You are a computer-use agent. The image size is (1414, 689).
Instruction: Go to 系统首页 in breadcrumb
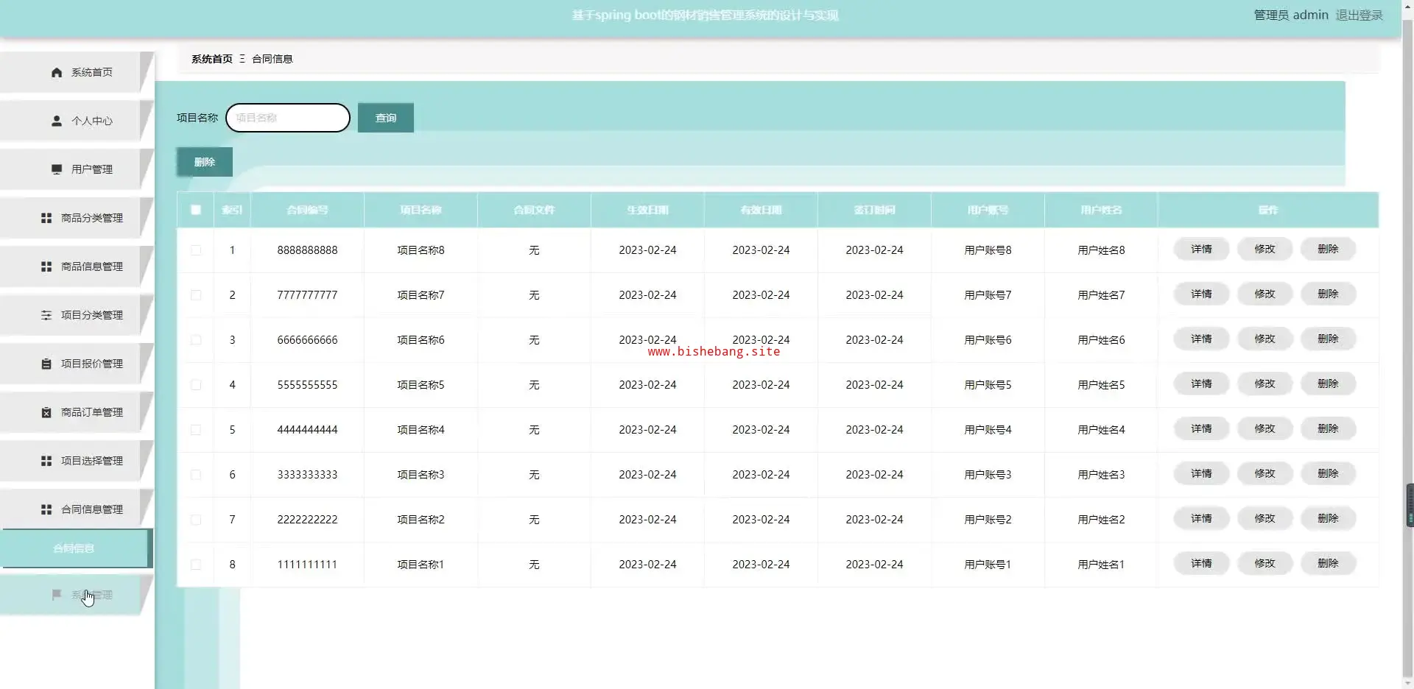click(x=211, y=59)
